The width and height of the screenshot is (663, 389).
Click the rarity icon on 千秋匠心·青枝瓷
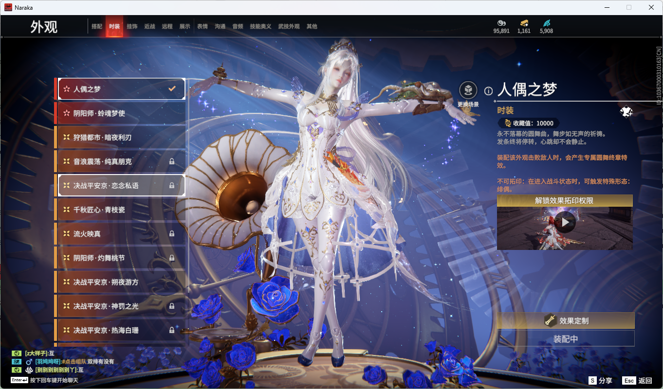tap(67, 210)
